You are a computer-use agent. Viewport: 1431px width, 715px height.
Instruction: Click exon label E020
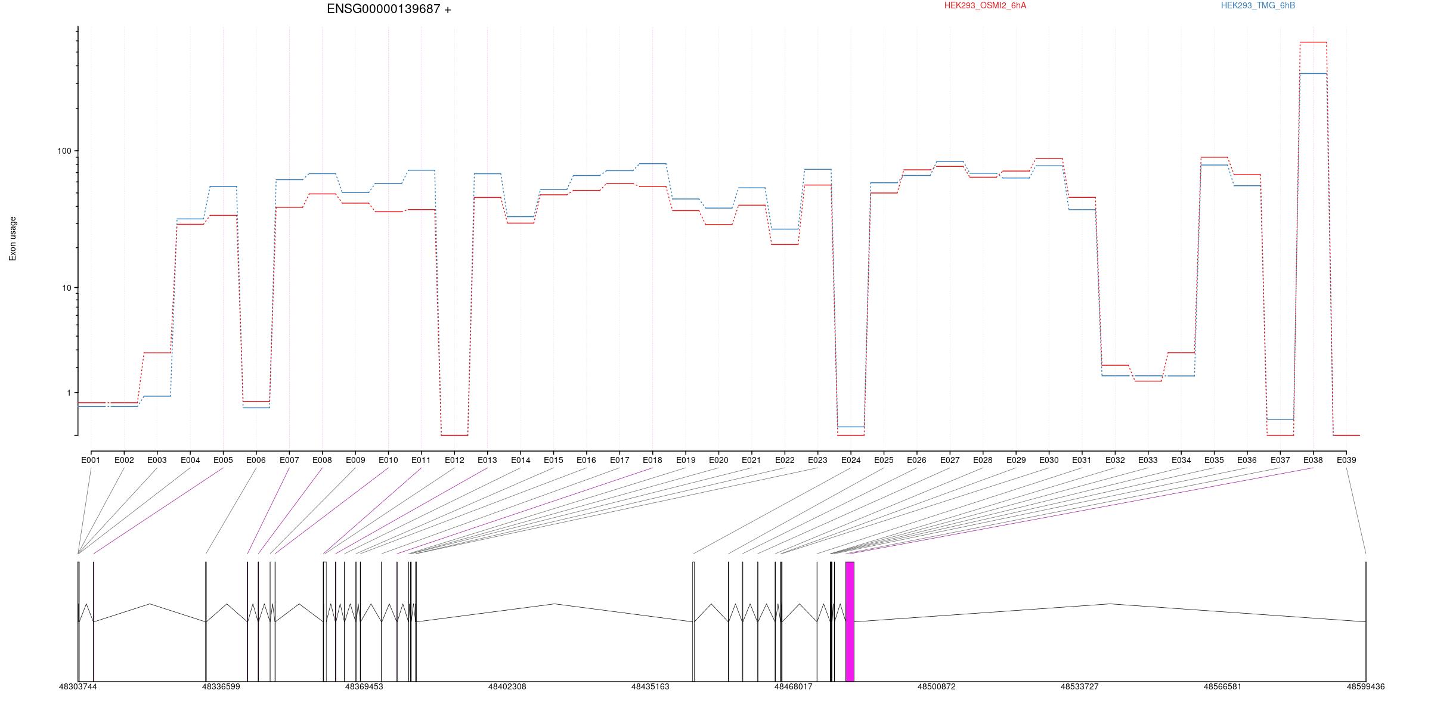pos(718,460)
